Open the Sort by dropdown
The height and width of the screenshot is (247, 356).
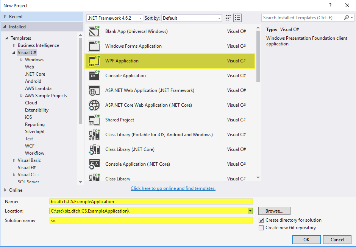219,18
